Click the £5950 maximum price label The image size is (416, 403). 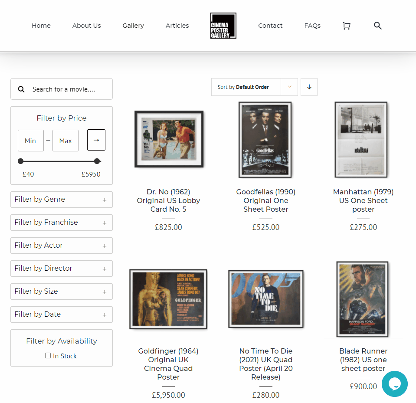[x=91, y=174]
